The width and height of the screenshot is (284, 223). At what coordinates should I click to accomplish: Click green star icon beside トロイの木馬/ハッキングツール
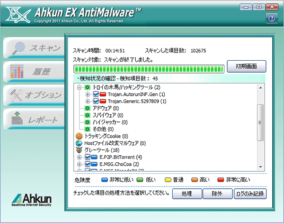click(87, 87)
